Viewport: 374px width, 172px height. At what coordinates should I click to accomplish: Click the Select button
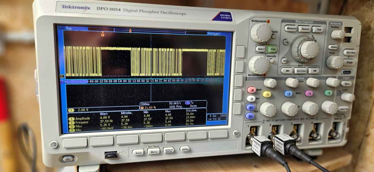click(261, 49)
